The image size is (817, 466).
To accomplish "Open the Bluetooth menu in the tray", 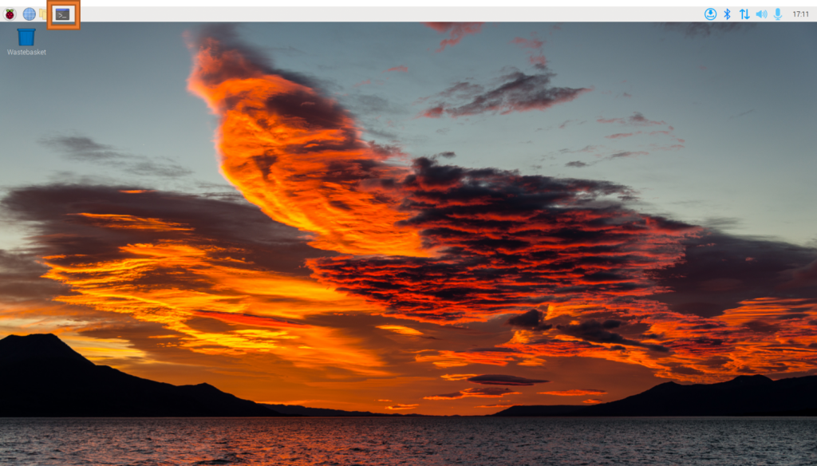I will pos(728,14).
